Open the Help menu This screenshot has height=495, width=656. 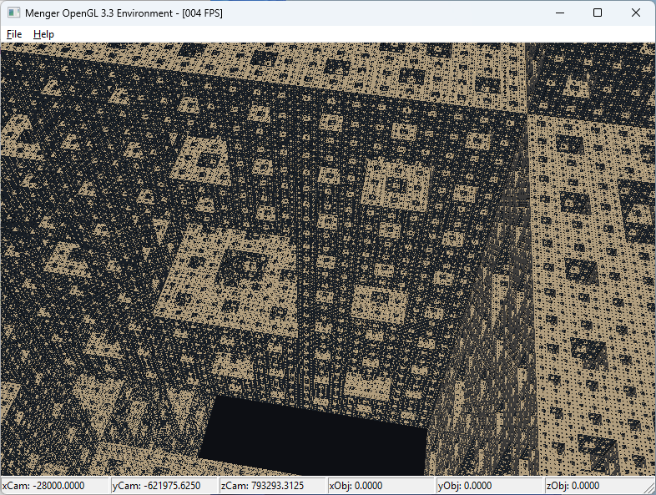tap(43, 34)
